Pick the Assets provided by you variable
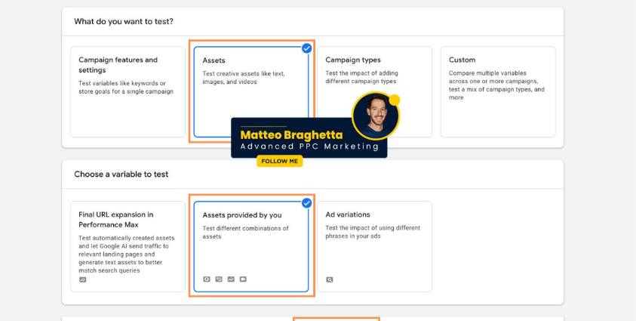 tap(250, 245)
